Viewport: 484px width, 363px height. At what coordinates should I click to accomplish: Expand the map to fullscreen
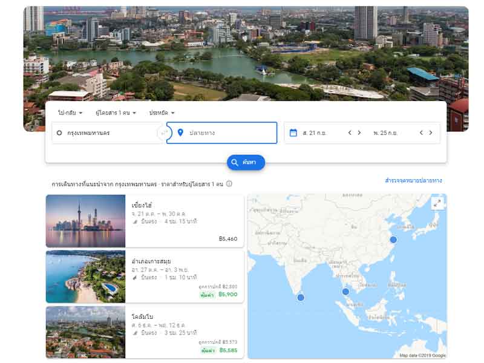436,204
